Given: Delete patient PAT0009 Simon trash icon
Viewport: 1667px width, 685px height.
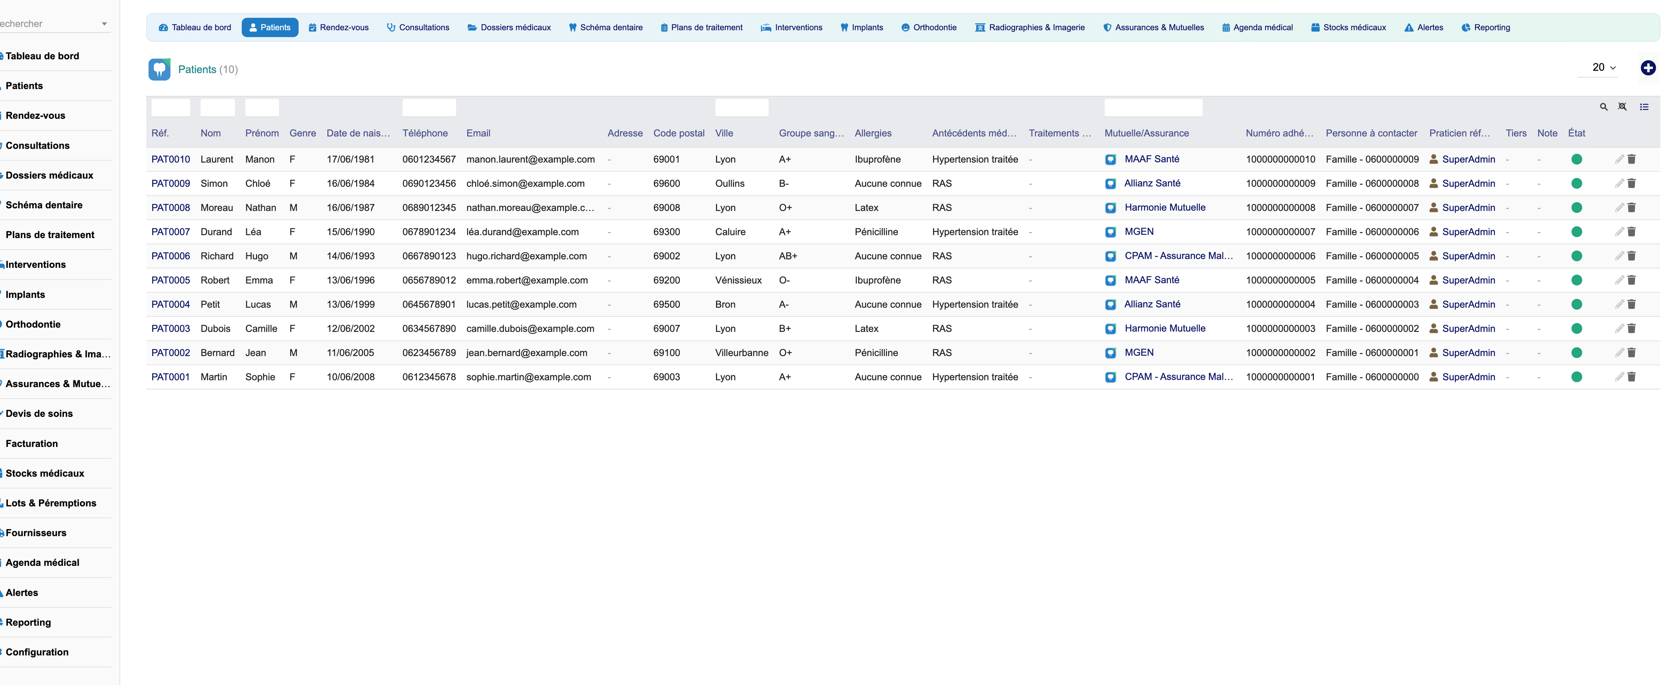Looking at the screenshot, I should coord(1631,183).
